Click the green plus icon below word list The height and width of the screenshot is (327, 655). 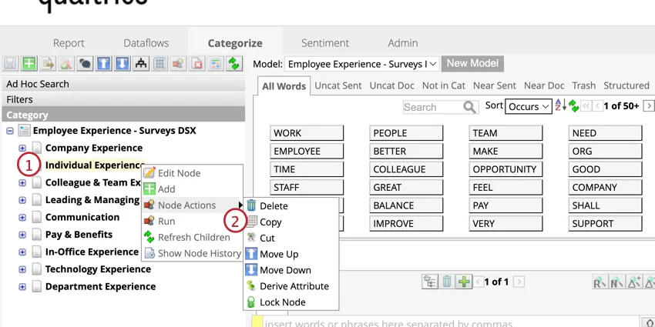coord(464,282)
